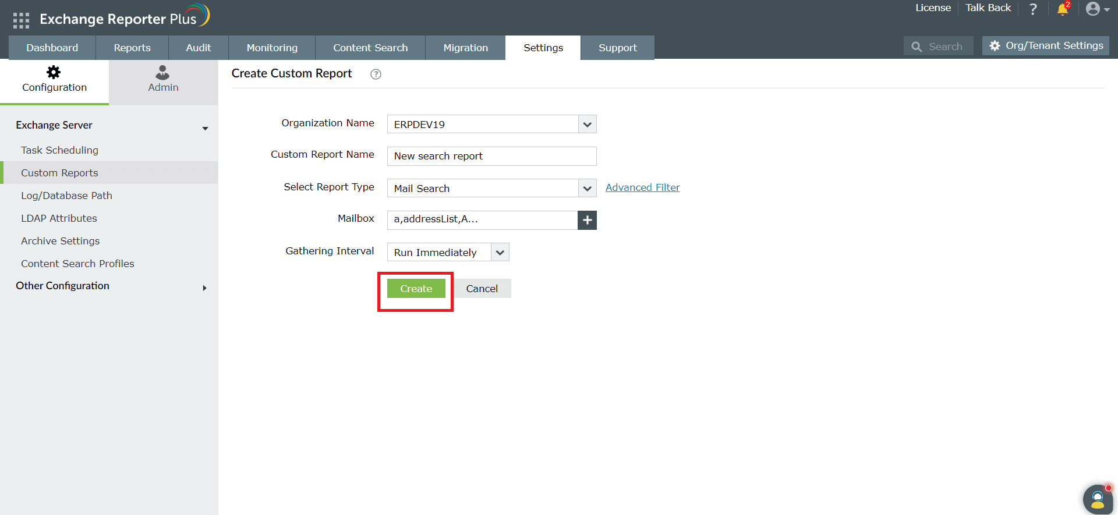
Task: Open the Migration tab
Action: [466, 48]
